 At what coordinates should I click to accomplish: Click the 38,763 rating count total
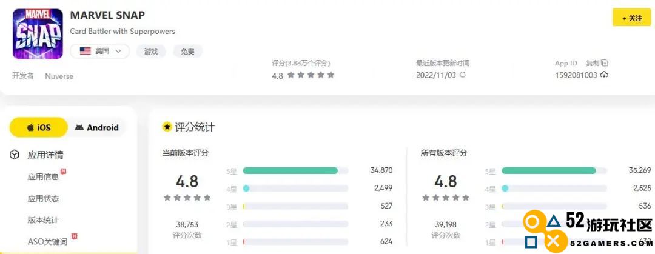187,224
